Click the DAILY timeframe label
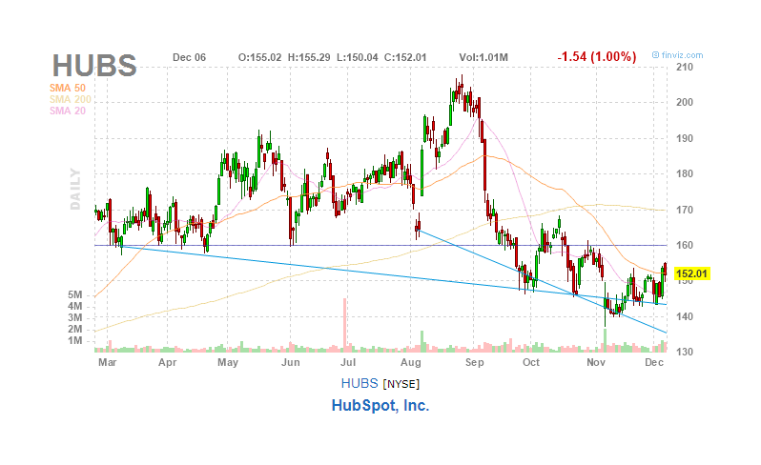The image size is (761, 465). [75, 189]
